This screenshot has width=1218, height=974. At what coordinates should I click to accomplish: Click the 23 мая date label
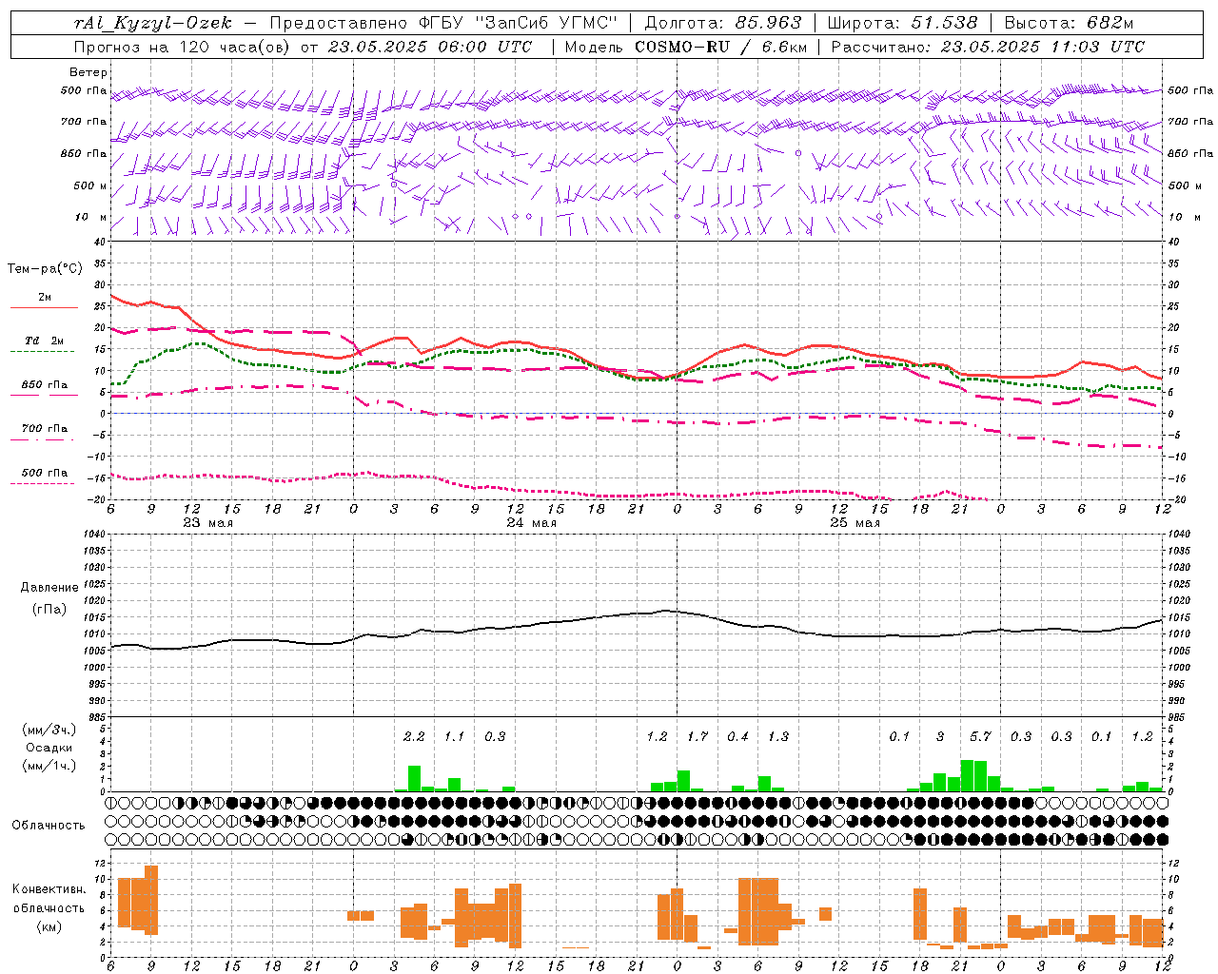[207, 522]
